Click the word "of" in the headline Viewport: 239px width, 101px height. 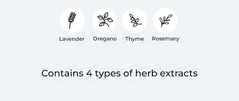(x=130, y=73)
